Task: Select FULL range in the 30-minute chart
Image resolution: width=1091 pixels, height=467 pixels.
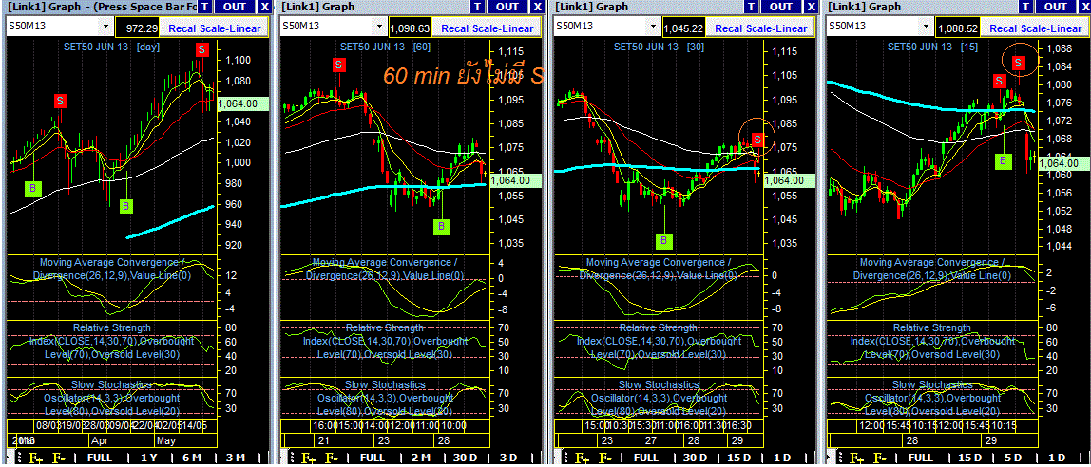Action: click(646, 458)
